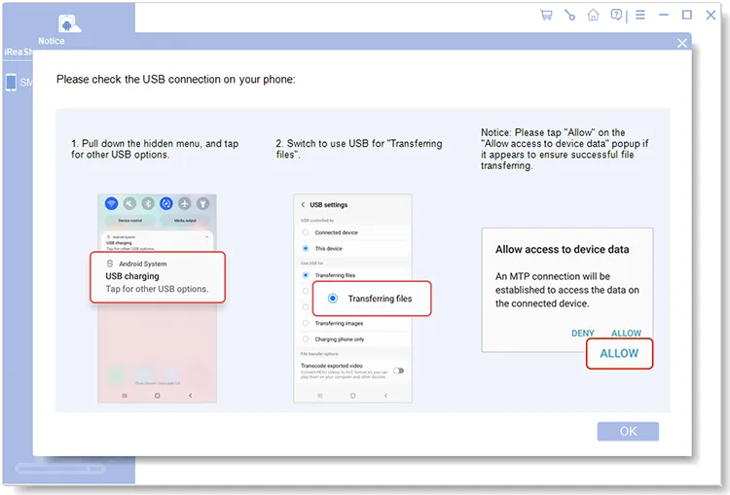The image size is (730, 495).
Task: Tap the airplane mode quick setting icon
Action: pos(185,203)
